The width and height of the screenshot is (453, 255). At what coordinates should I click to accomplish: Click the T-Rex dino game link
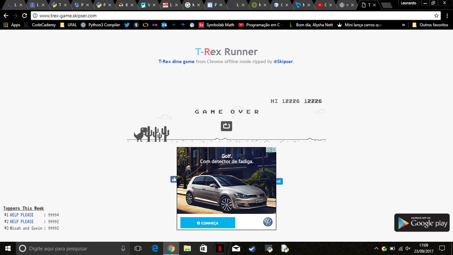176,61
